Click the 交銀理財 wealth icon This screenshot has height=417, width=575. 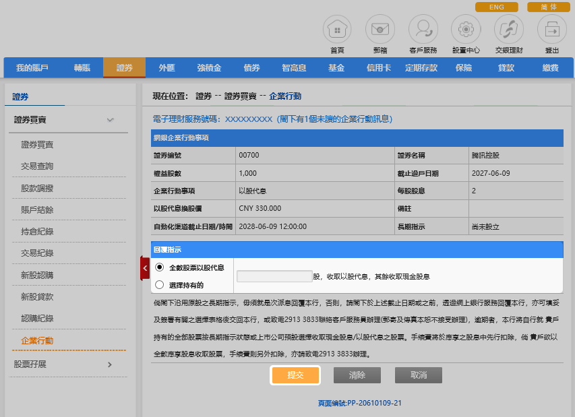click(x=508, y=30)
